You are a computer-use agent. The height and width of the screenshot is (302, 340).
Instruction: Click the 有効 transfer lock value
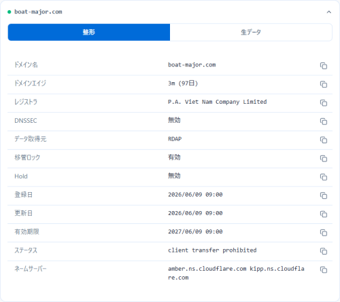pos(174,157)
